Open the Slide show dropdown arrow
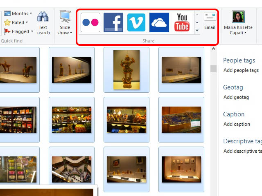This screenshot has height=196, width=262. tap(71, 33)
